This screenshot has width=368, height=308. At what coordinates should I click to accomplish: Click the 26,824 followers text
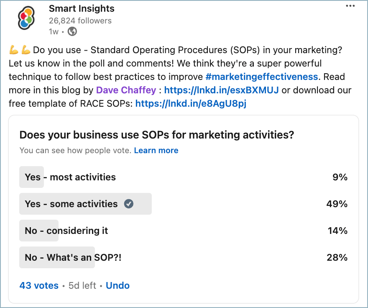[80, 21]
